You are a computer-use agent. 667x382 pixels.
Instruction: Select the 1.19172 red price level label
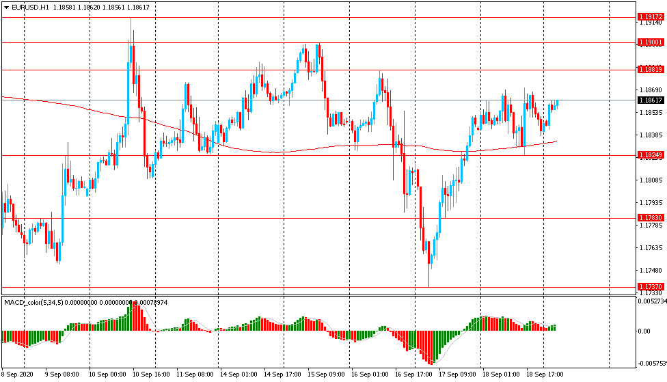point(651,17)
